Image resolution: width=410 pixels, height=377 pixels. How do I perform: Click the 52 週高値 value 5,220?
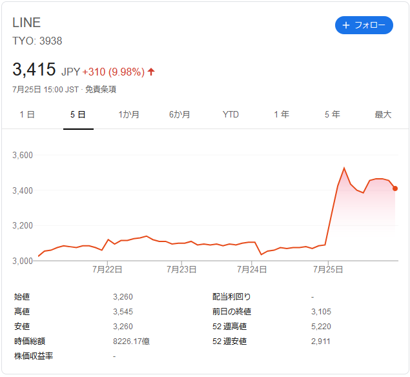321,326
